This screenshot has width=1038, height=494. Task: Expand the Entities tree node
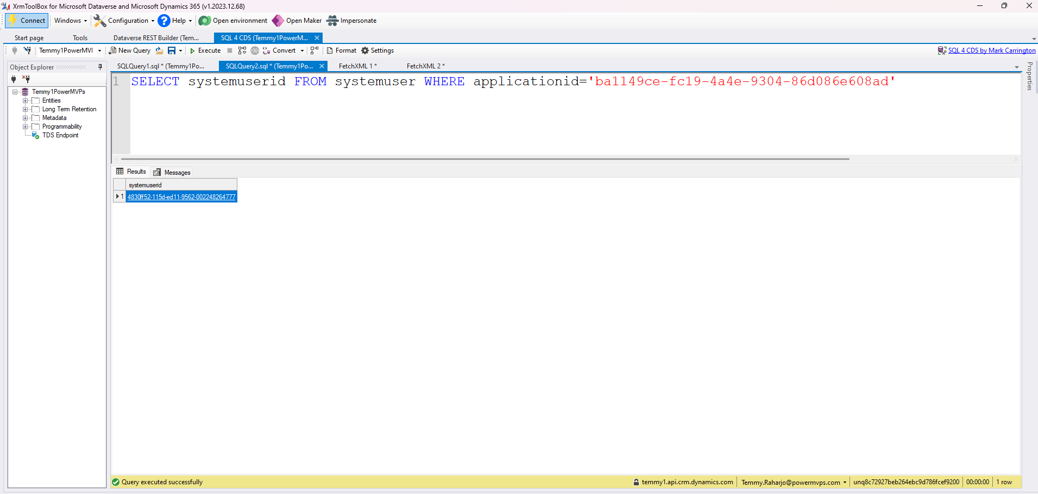(x=25, y=101)
